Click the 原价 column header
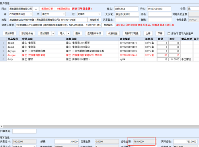199x147 pixels. (x=174, y=39)
